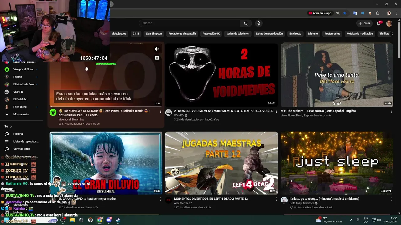Image resolution: width=401 pixels, height=225 pixels.
Task: Open options for the minecraft ambience video
Action: point(392,199)
